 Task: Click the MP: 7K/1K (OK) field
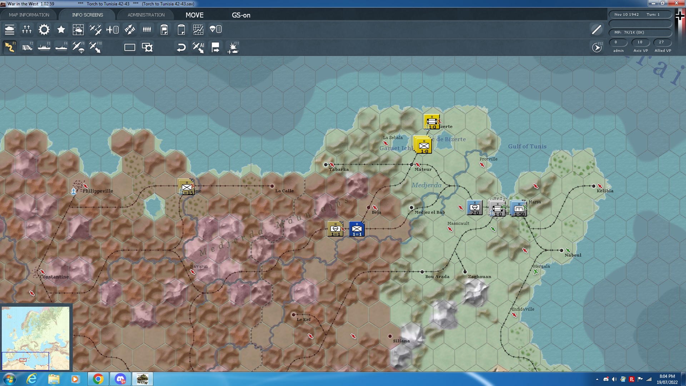[x=640, y=33]
